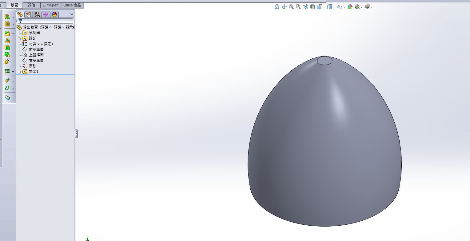This screenshot has height=241, width=470.
Task: Select the 前基準面 plane
Action: pyautogui.click(x=33, y=49)
